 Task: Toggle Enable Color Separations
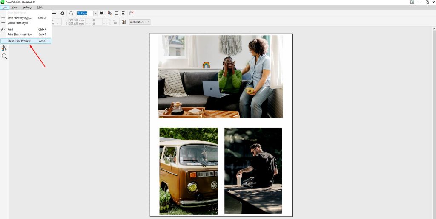(110, 14)
